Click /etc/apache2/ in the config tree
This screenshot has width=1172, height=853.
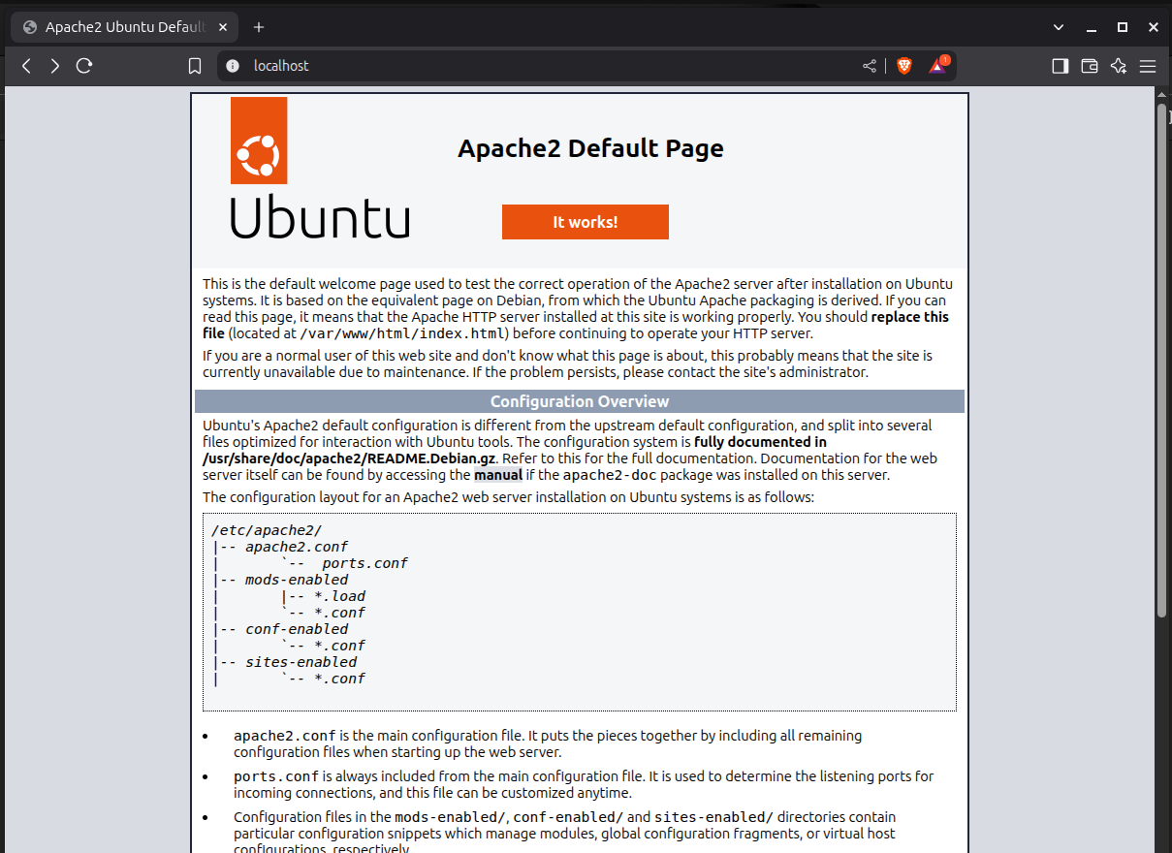click(x=267, y=530)
